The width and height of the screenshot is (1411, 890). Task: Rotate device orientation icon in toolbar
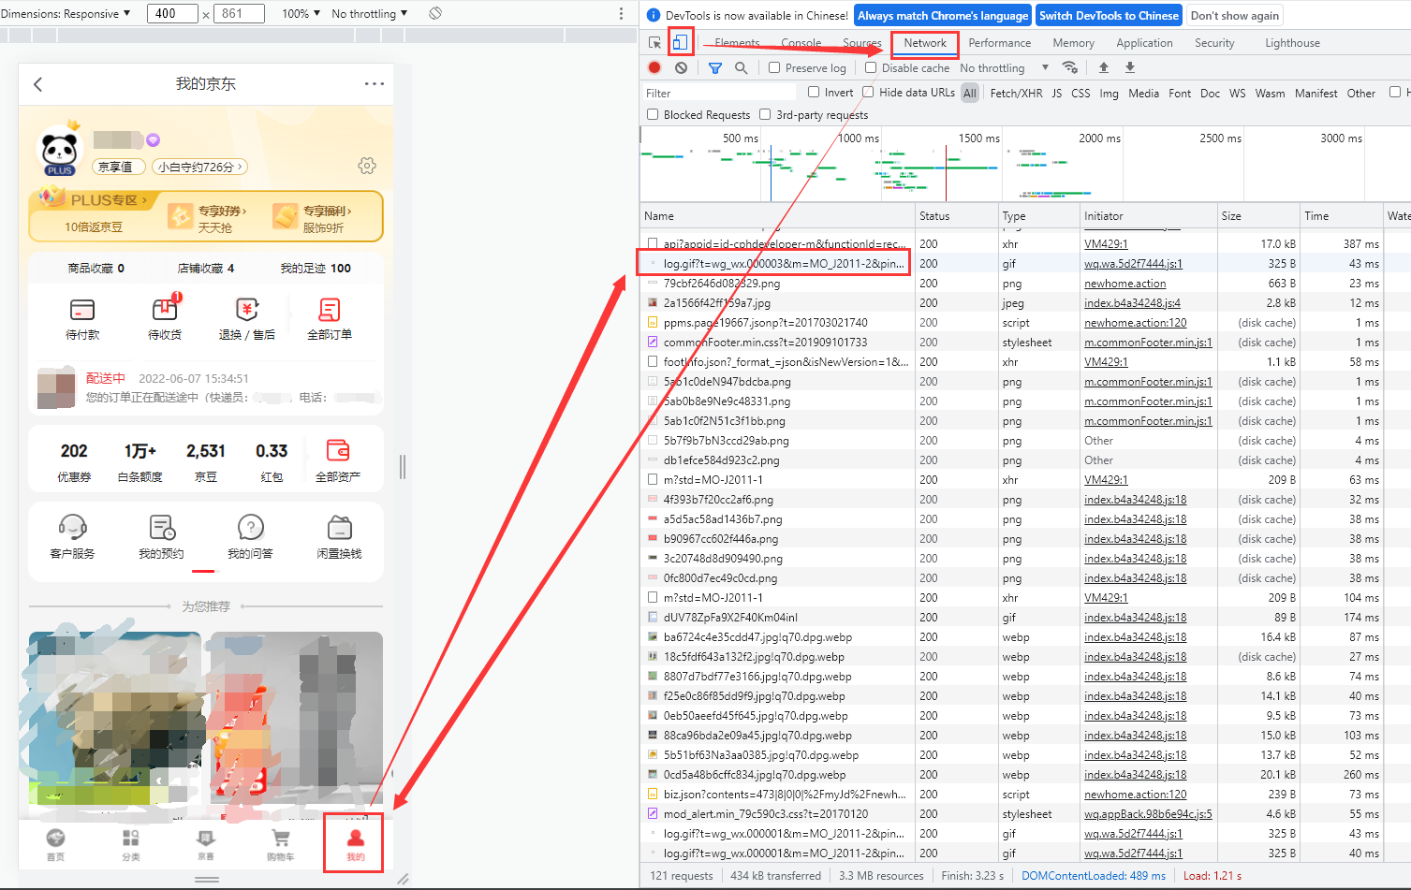pos(435,13)
